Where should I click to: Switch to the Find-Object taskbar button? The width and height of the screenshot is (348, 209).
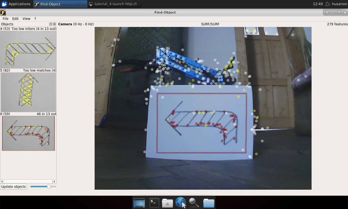click(x=60, y=4)
